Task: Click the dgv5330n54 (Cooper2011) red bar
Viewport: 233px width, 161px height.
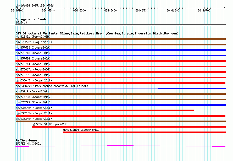Action: (x=120, y=83)
